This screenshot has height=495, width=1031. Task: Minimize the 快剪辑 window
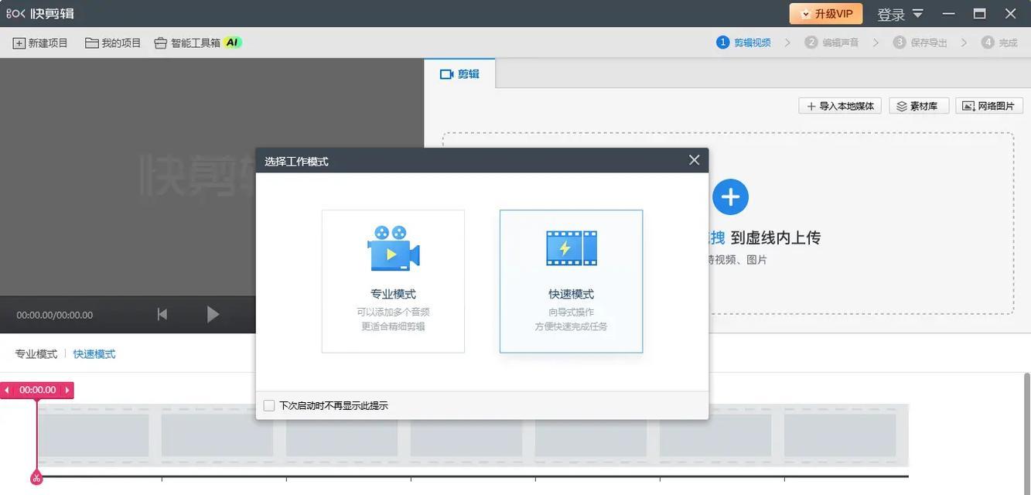point(949,13)
